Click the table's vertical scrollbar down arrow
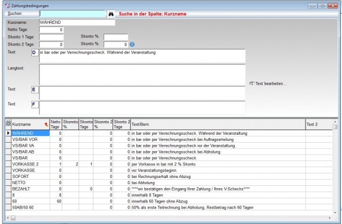 [x=335, y=213]
